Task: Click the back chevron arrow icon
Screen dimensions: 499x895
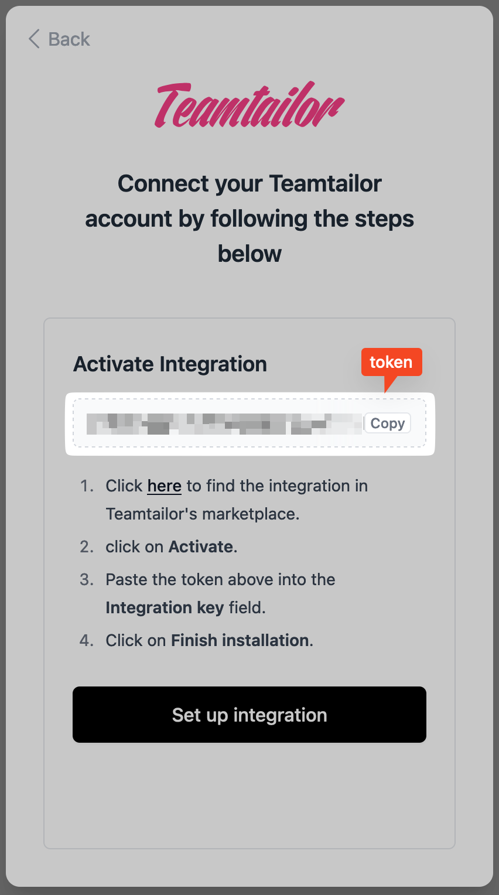Action: (x=34, y=39)
